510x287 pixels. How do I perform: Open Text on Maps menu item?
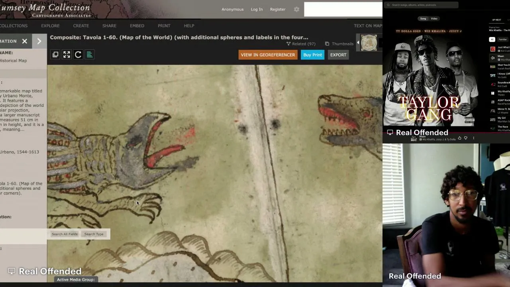tap(368, 26)
